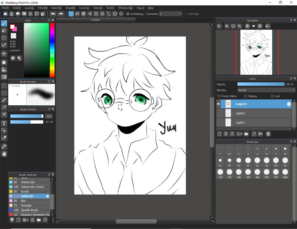Pick brush size 100 preset
This screenshot has width=297, height=229.
tap(220, 174)
